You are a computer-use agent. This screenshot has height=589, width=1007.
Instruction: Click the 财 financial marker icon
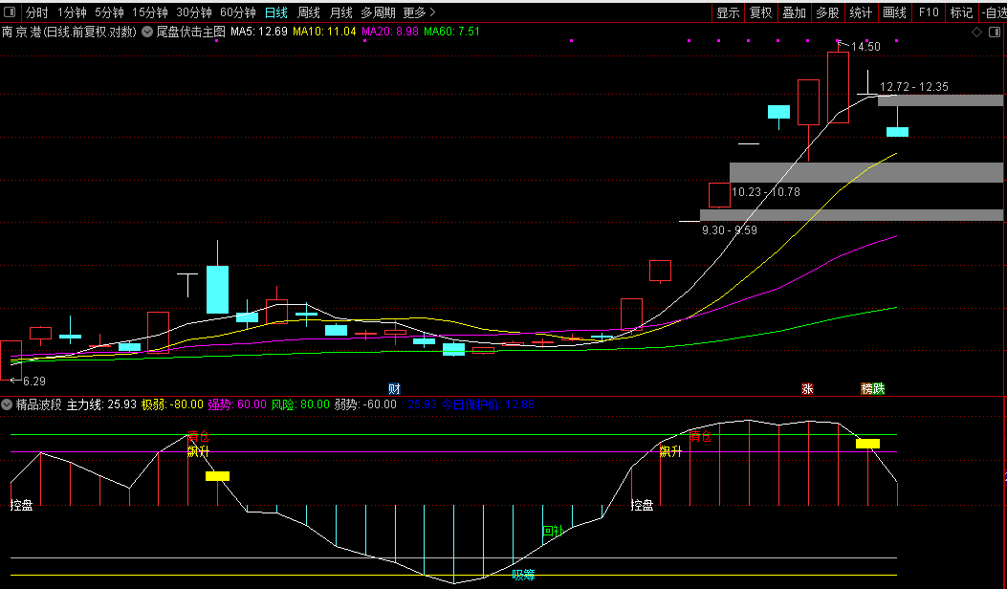coord(393,388)
